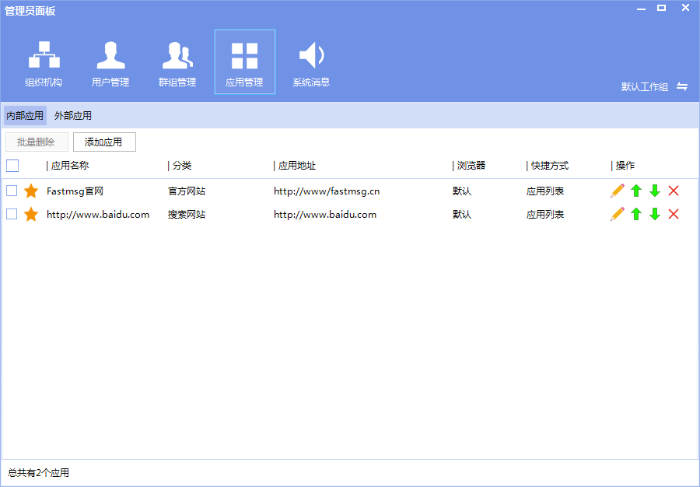The image size is (700, 487).
Task: Click the 管理员面板 window title
Action: tap(30, 11)
